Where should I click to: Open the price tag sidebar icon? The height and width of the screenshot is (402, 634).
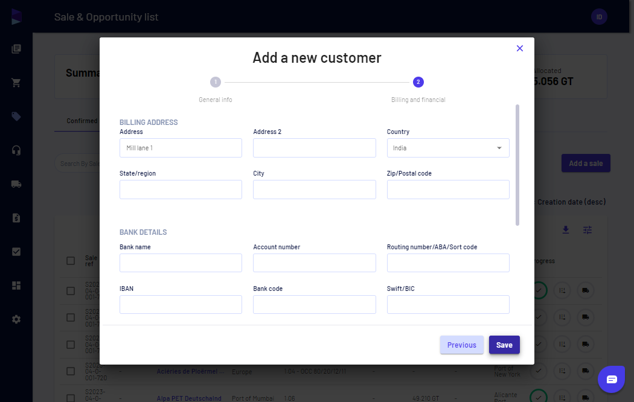[x=16, y=116]
